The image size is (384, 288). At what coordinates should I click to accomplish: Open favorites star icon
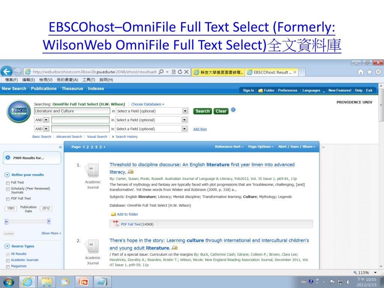click(369, 72)
